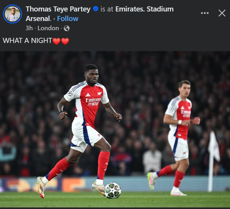Click the white corner flag in photo
230x209 pixels.
click(214, 147)
